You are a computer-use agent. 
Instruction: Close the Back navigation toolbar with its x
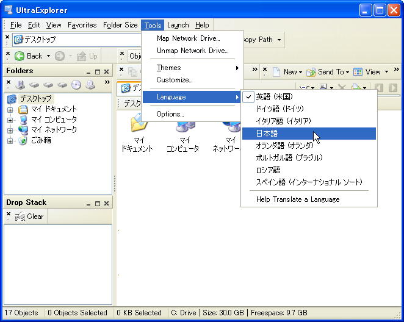click(8, 54)
